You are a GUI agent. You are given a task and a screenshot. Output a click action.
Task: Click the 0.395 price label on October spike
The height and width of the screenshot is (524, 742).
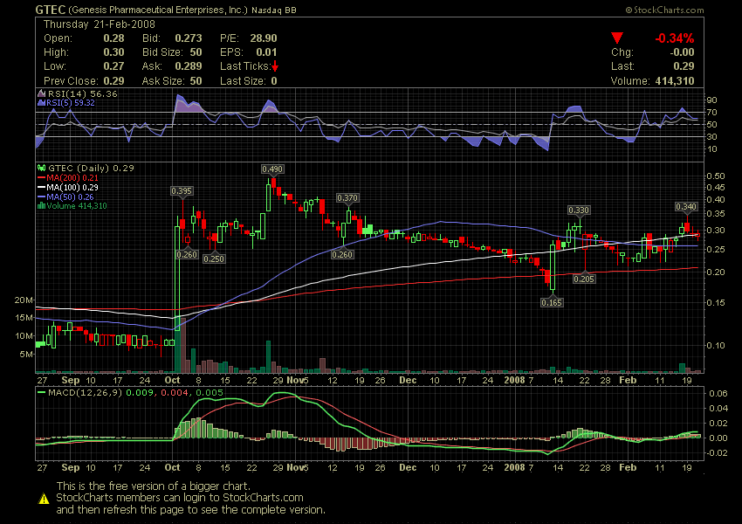[x=182, y=190]
